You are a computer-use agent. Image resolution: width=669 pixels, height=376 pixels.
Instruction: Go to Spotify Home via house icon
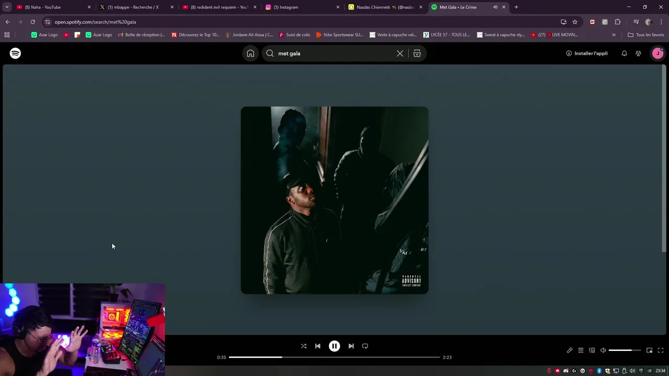point(250,53)
